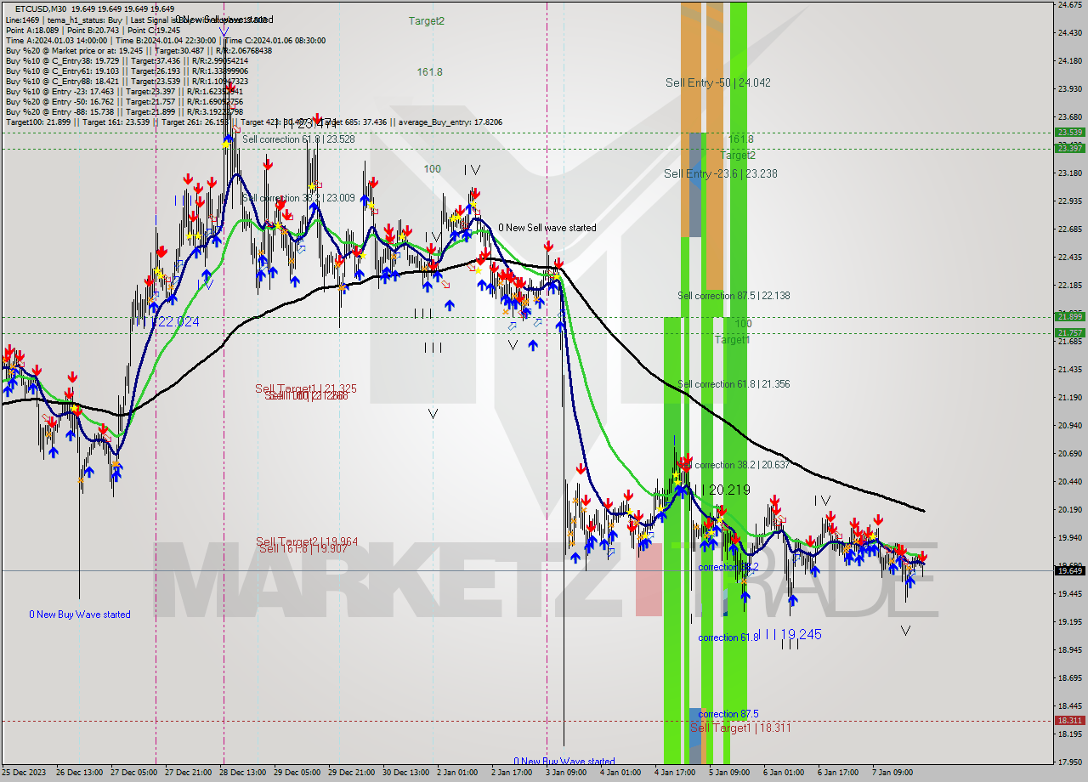This screenshot has height=782, width=1088.
Task: Click the red 18.311 price tag
Action: click(x=1069, y=720)
